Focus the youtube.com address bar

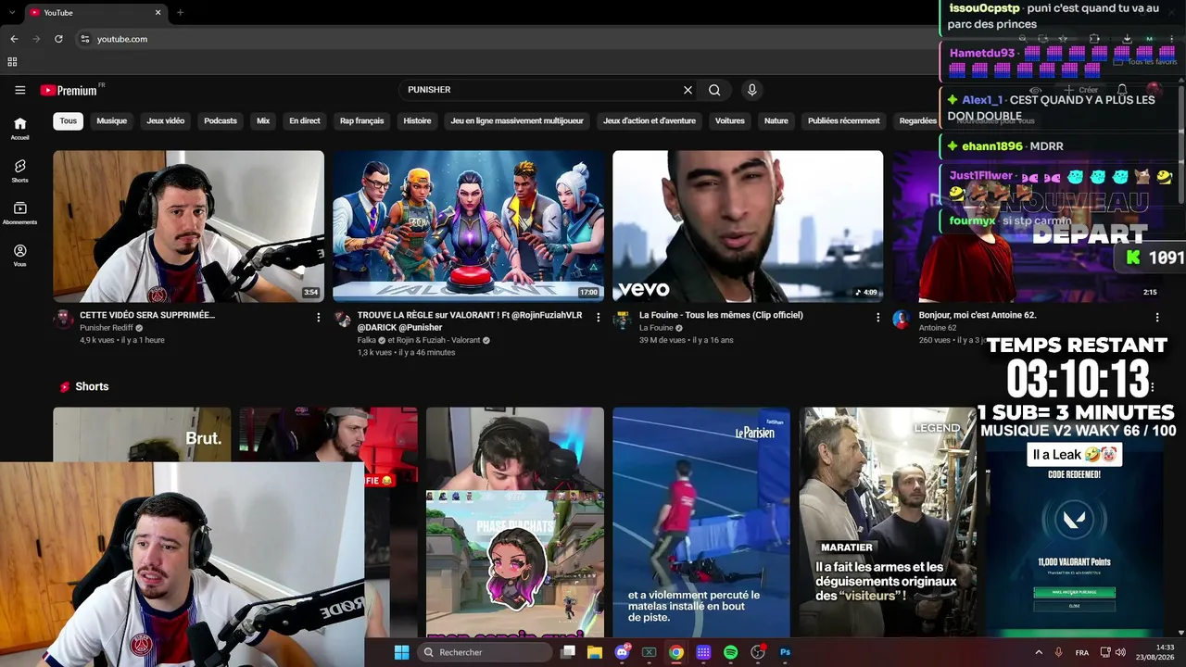click(510, 39)
